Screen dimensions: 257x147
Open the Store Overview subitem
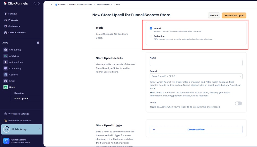tap(19, 93)
